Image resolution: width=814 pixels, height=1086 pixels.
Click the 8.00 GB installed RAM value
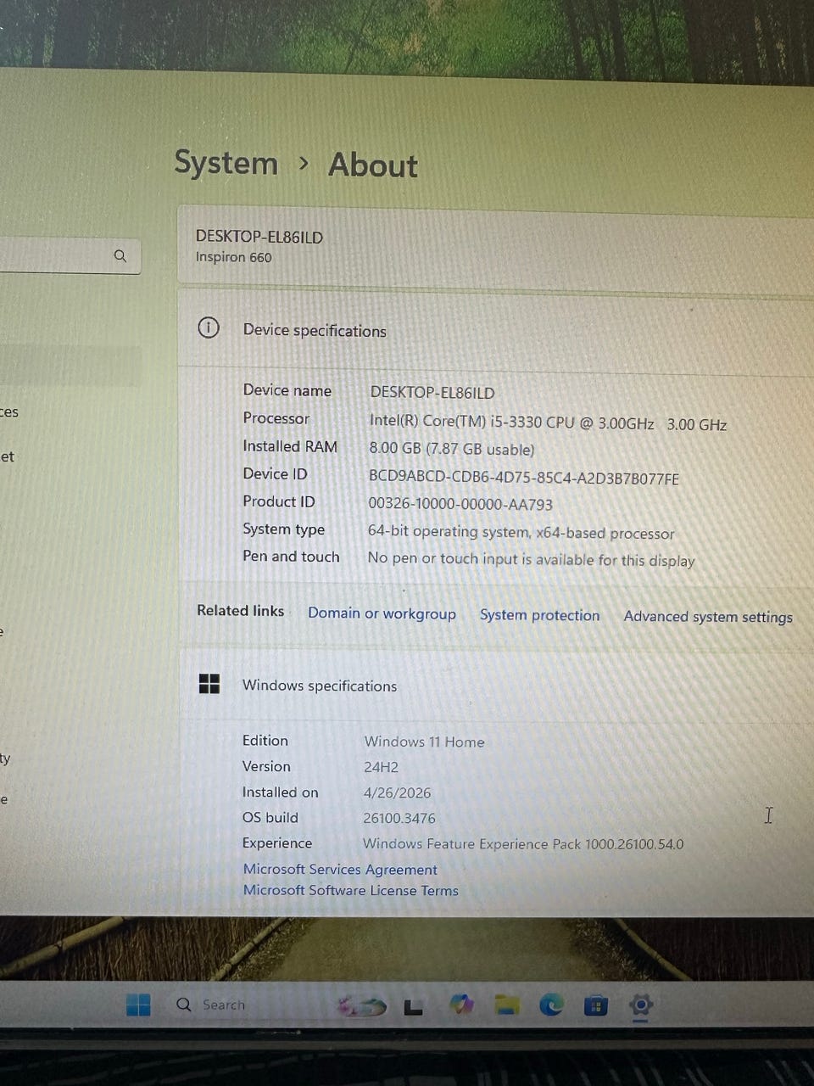pyautogui.click(x=452, y=449)
